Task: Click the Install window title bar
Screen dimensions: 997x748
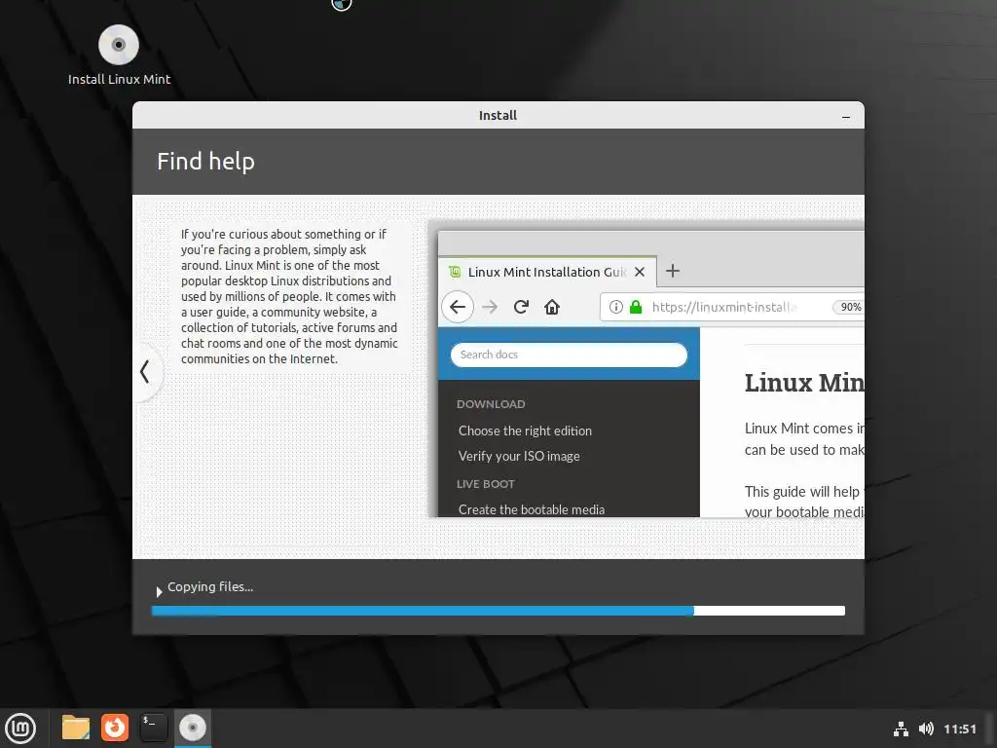Action: [x=498, y=115]
